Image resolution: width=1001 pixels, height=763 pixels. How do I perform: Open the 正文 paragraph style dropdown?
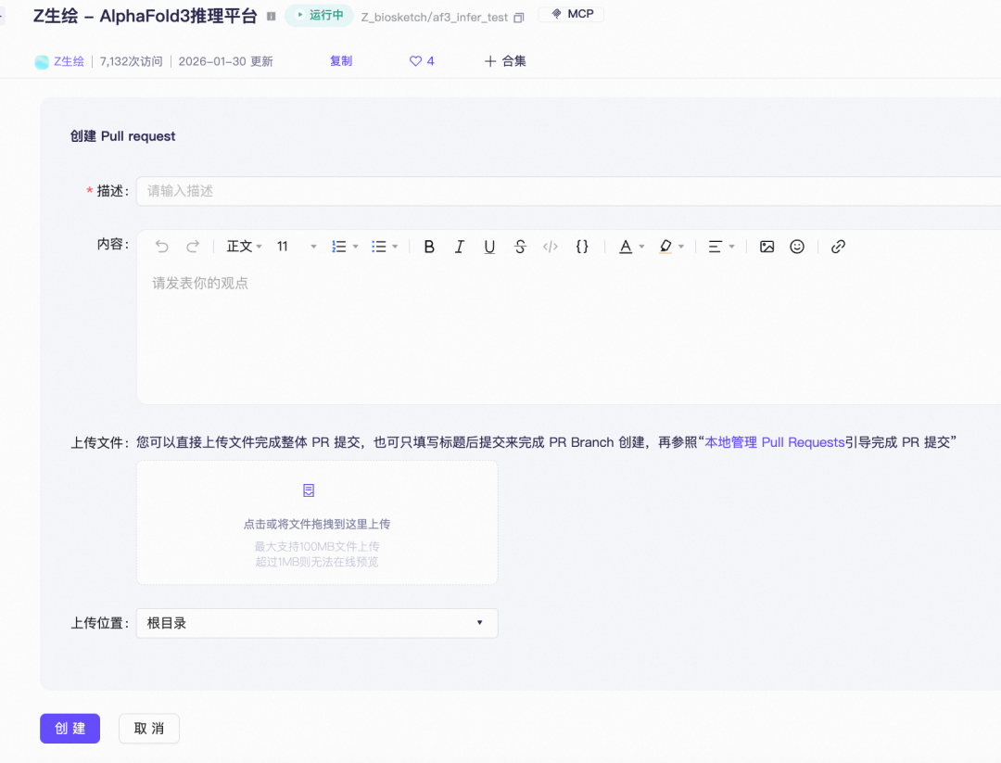click(x=245, y=247)
